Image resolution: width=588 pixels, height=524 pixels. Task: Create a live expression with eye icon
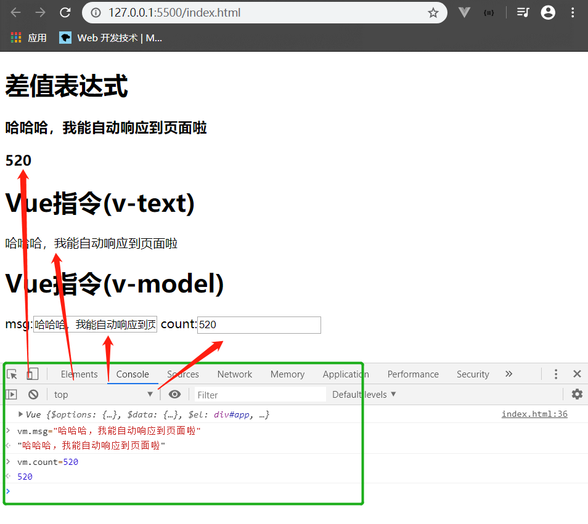(174, 395)
